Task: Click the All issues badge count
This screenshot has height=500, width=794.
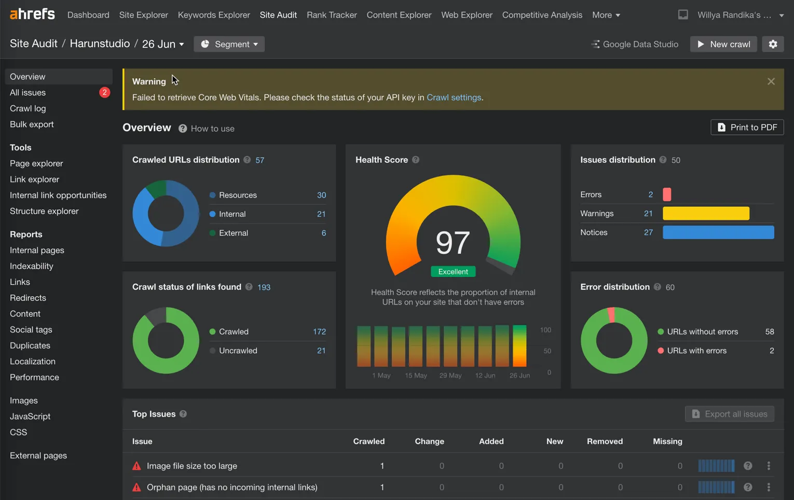Action: 104,92
